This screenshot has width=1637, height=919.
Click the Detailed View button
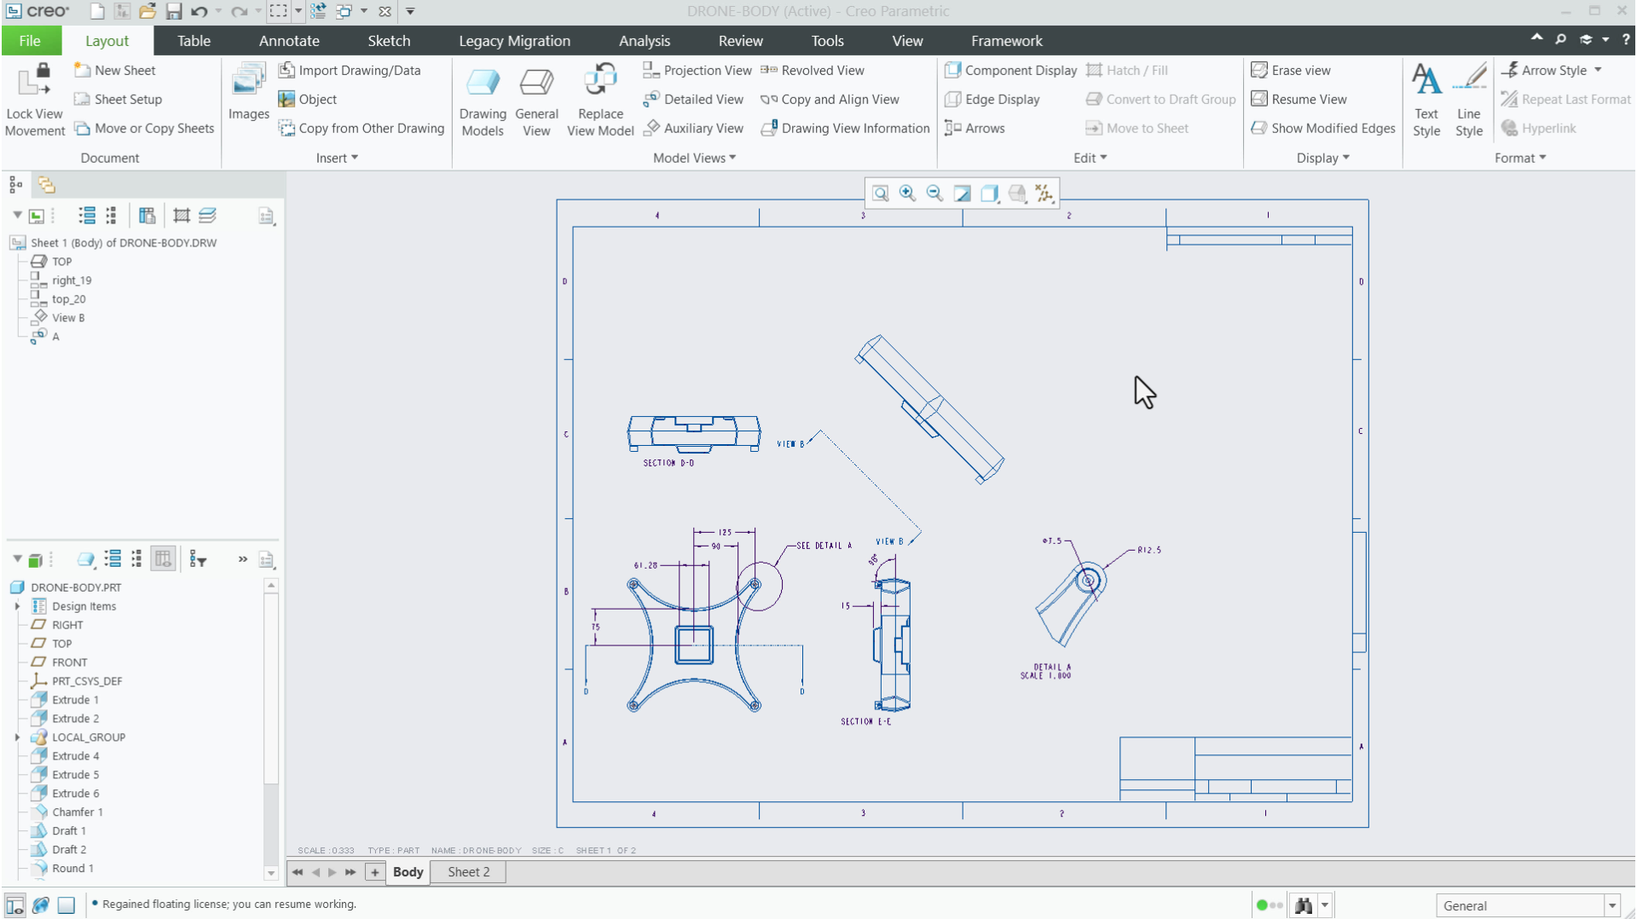[x=693, y=99]
